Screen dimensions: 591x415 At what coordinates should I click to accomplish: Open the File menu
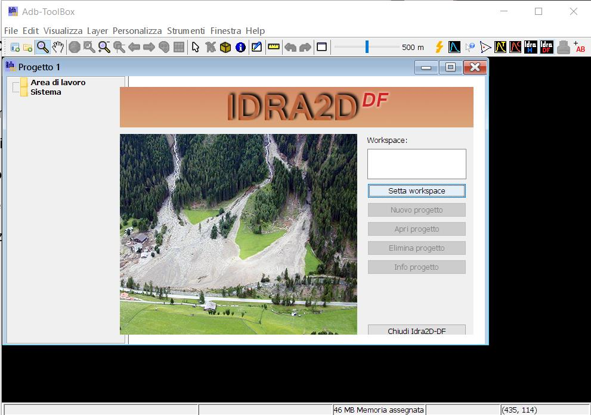(x=11, y=30)
